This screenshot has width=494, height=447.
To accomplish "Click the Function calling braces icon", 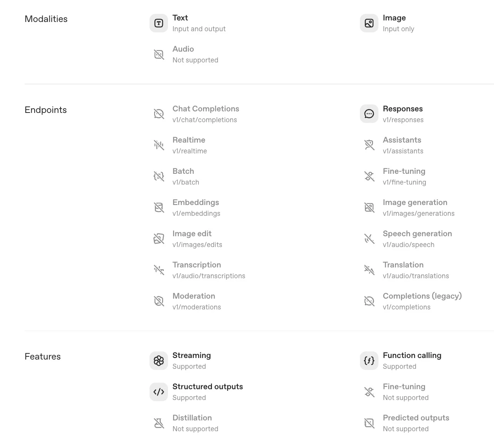I will pos(369,361).
